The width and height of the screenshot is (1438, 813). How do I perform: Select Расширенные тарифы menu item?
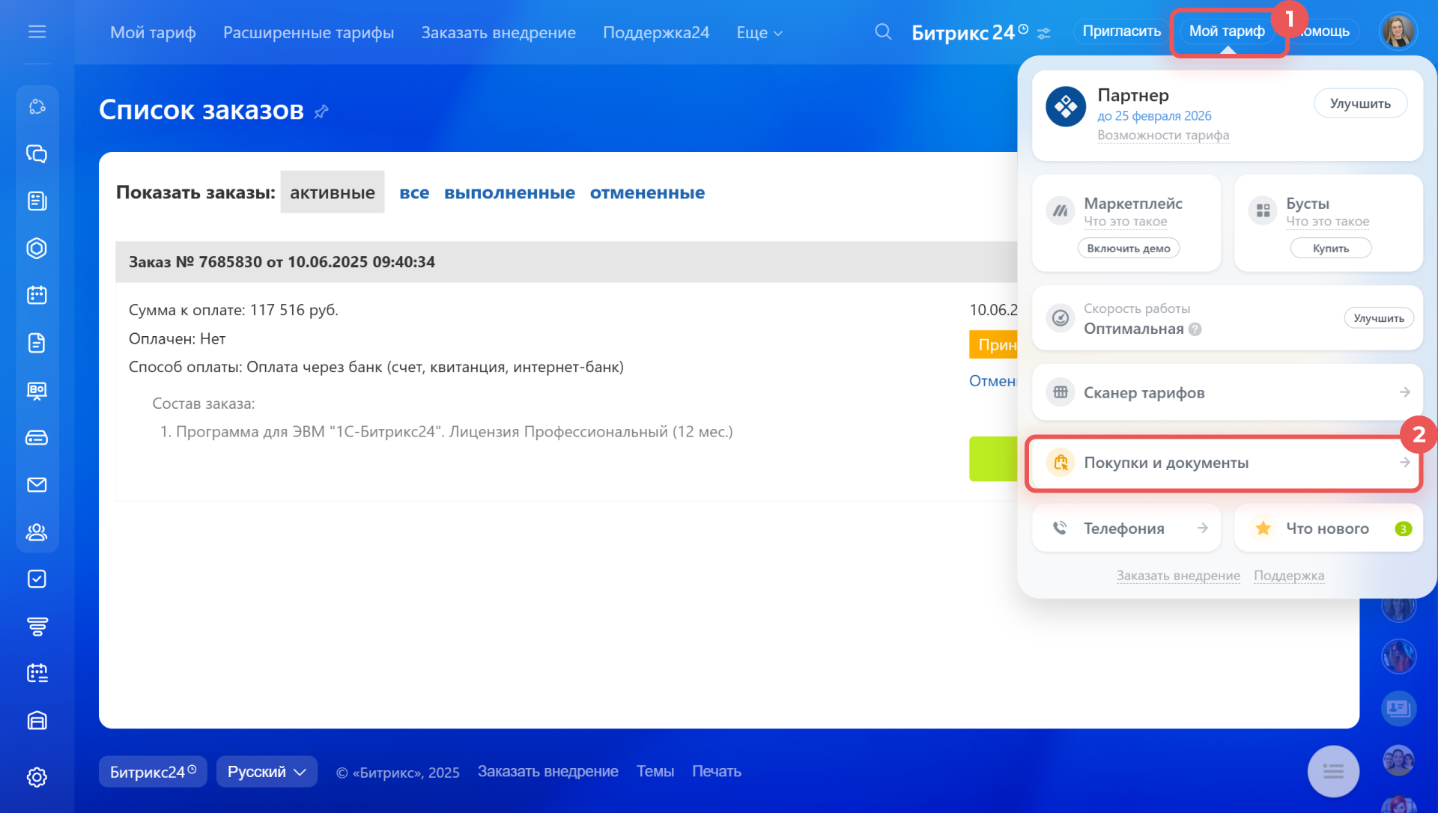[309, 33]
